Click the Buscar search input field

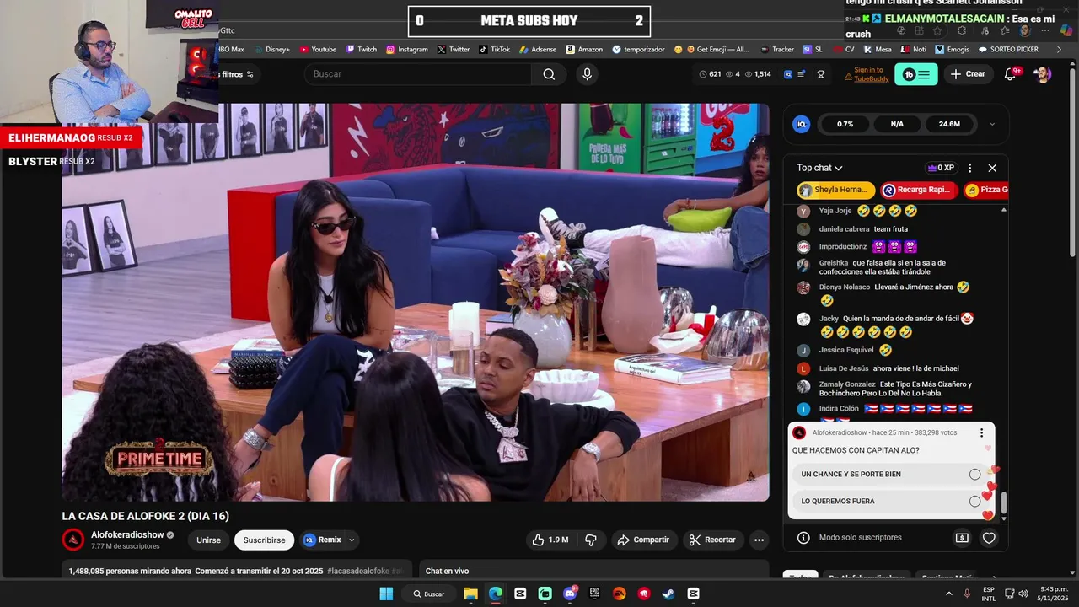pyautogui.click(x=417, y=74)
